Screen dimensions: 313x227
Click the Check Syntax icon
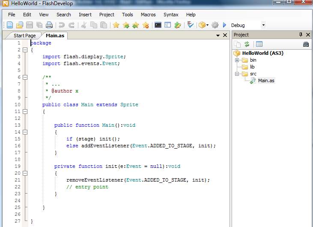pos(191,25)
